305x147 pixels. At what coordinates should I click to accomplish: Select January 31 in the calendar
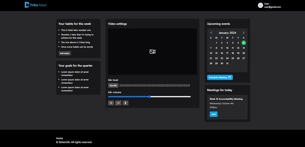click(227, 64)
